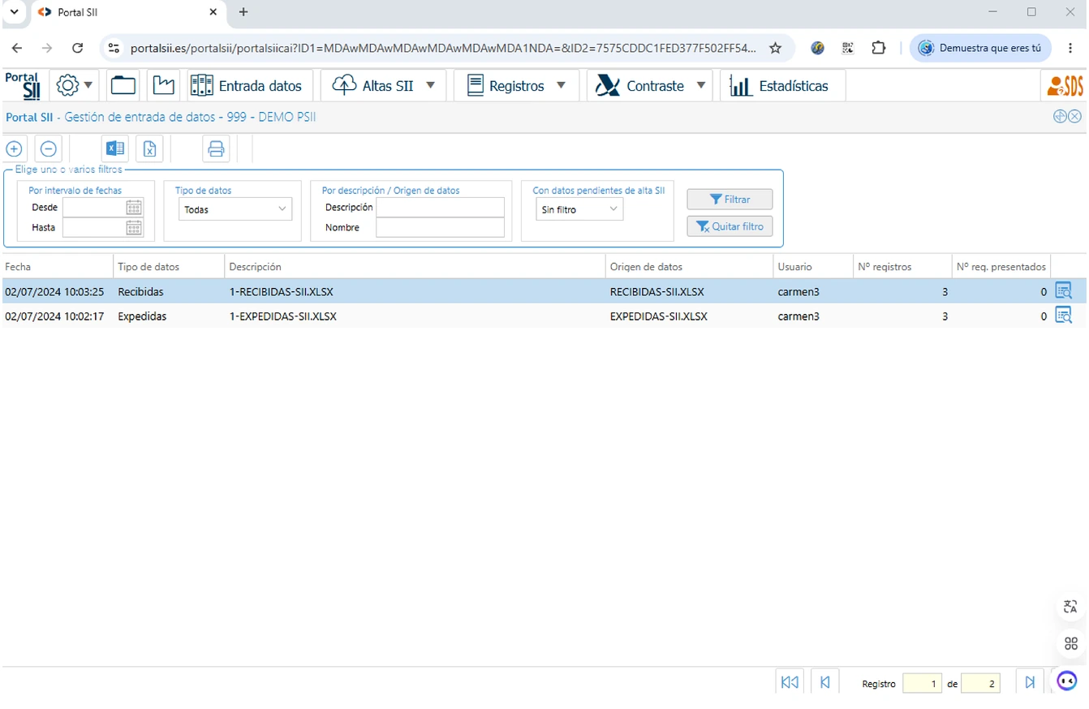Export the list to Excel
Viewport: 1089px width, 709px height.
point(115,148)
